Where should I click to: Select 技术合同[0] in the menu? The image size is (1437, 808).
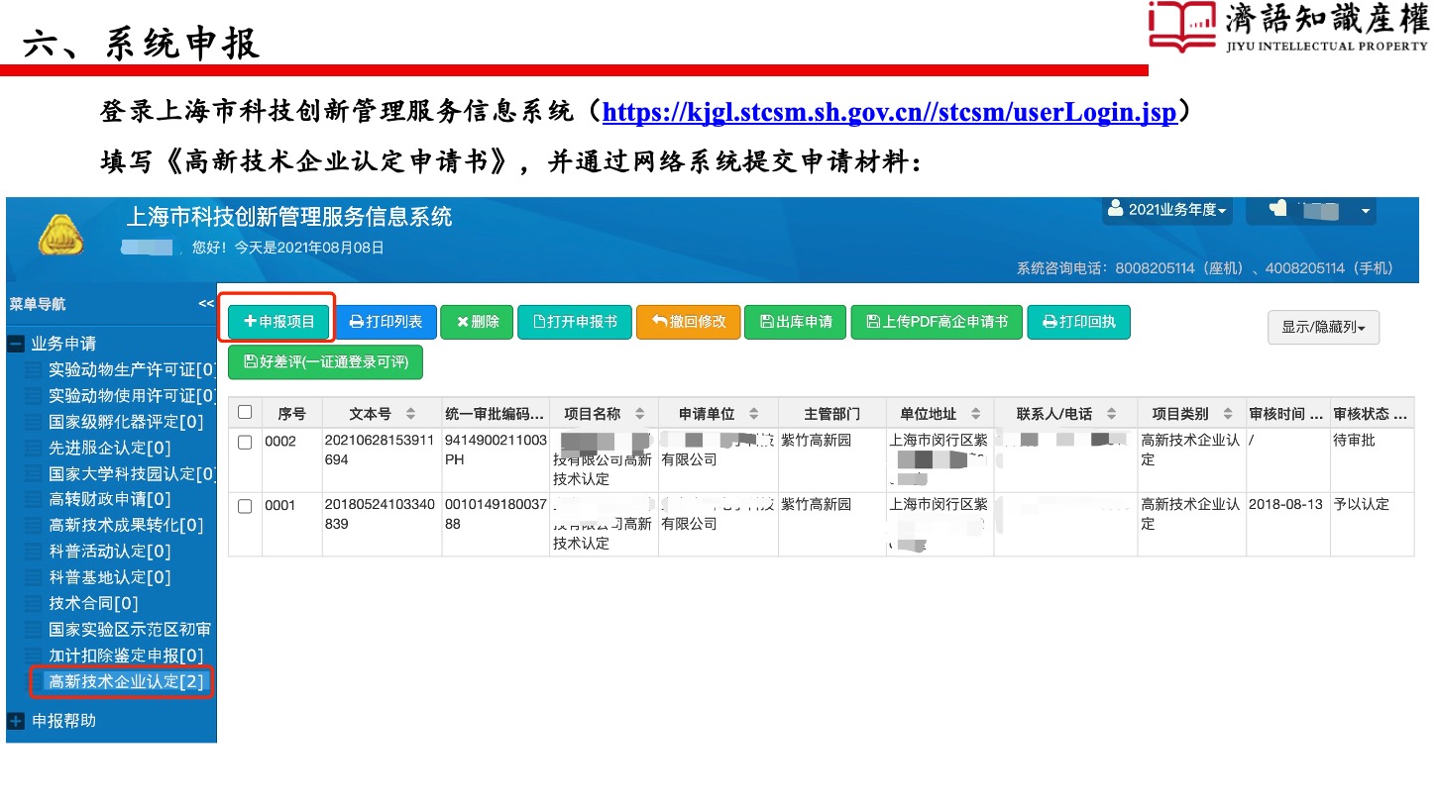pos(93,603)
